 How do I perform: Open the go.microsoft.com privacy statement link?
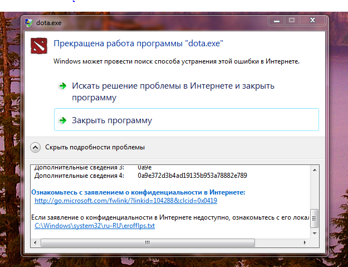pyautogui.click(x=126, y=201)
